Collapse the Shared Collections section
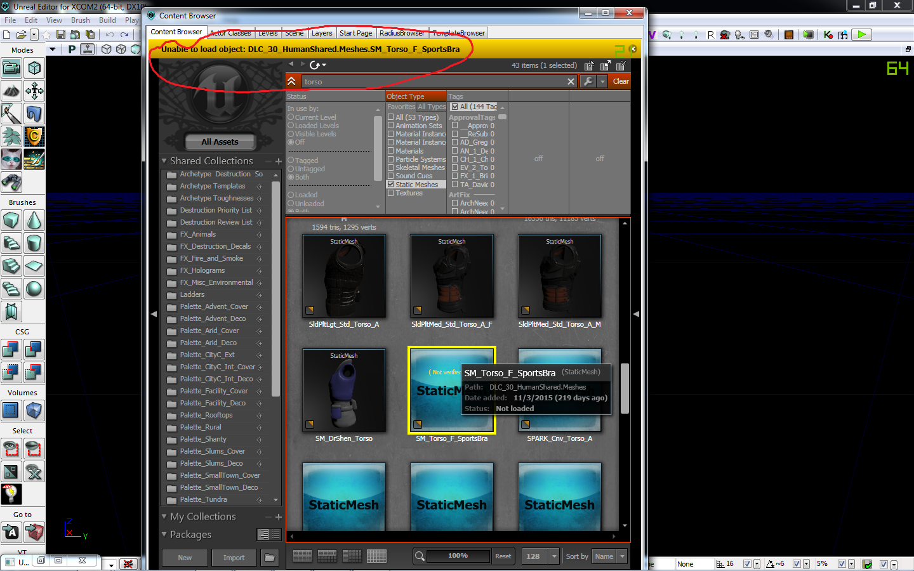 (x=164, y=161)
